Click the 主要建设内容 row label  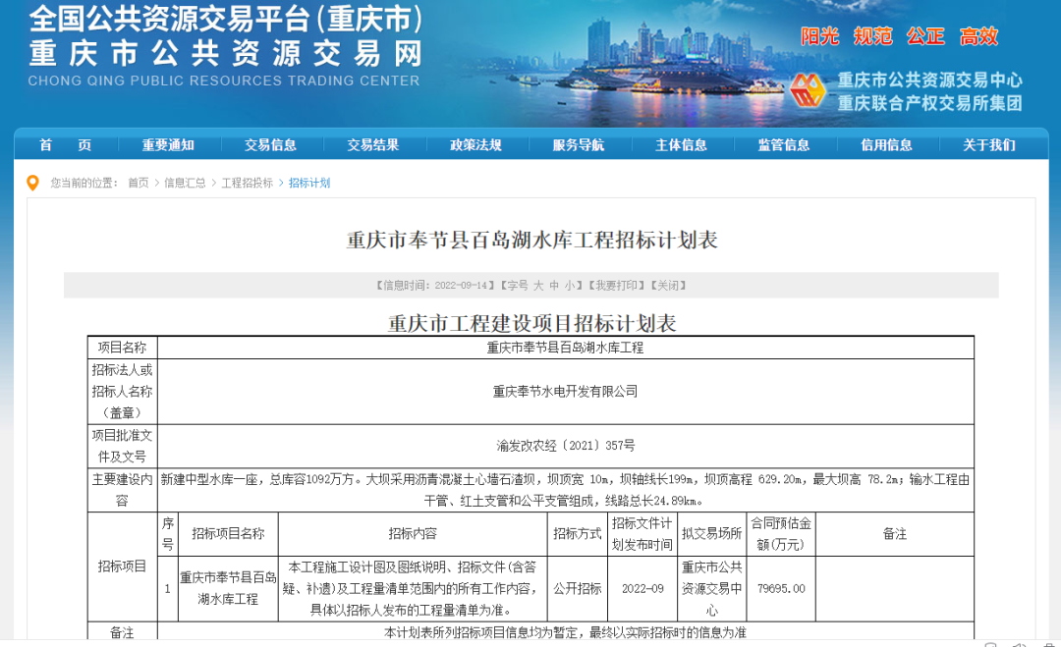click(122, 490)
